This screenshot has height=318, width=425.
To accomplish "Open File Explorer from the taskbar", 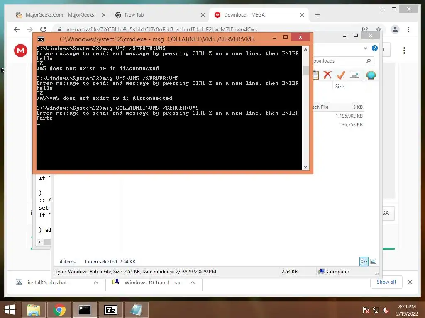I will click(34, 310).
